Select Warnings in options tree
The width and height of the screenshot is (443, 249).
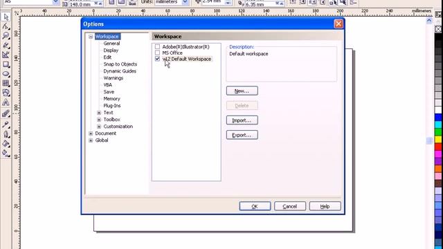[x=114, y=78]
